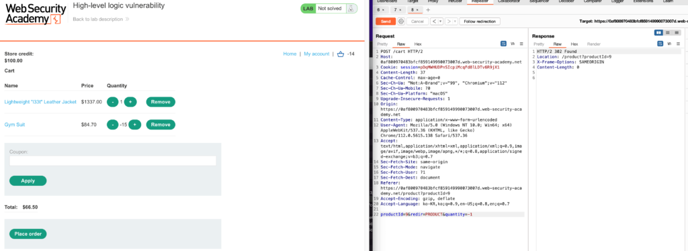Viewport: 688px width, 251px height.
Task: Click the Web Security Academy logo
Action: pos(36,14)
